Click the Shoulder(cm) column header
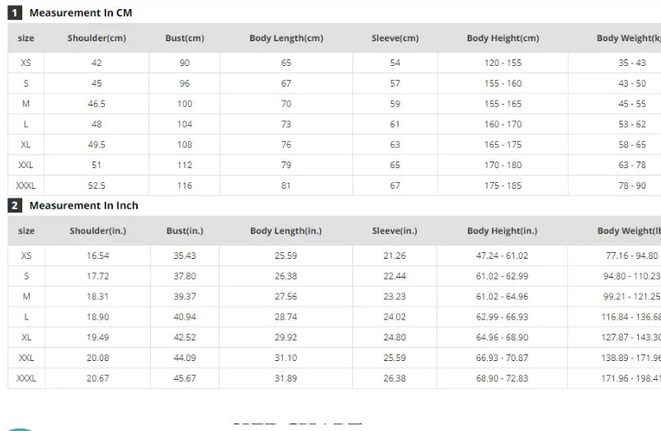661x431 pixels. click(97, 39)
